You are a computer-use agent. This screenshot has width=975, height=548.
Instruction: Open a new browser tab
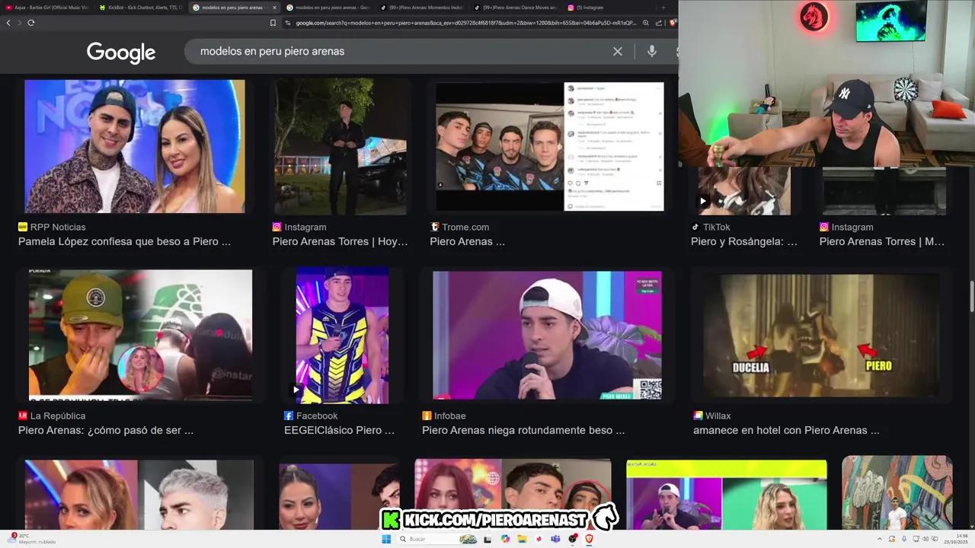tap(663, 8)
